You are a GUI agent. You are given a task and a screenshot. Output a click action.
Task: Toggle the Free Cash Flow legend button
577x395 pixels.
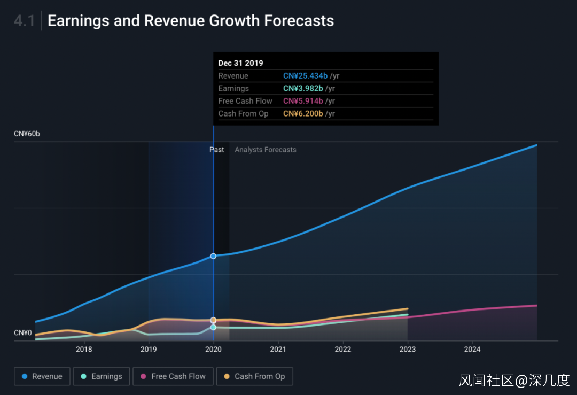click(x=173, y=376)
